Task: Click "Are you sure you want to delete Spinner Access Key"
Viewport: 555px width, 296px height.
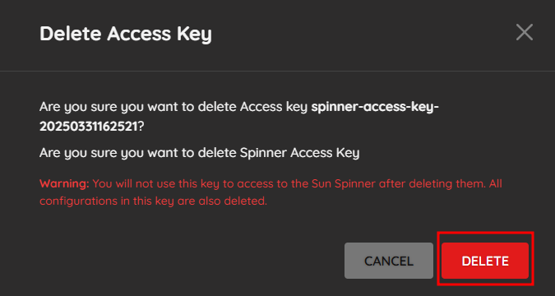Action: pyautogui.click(x=199, y=153)
